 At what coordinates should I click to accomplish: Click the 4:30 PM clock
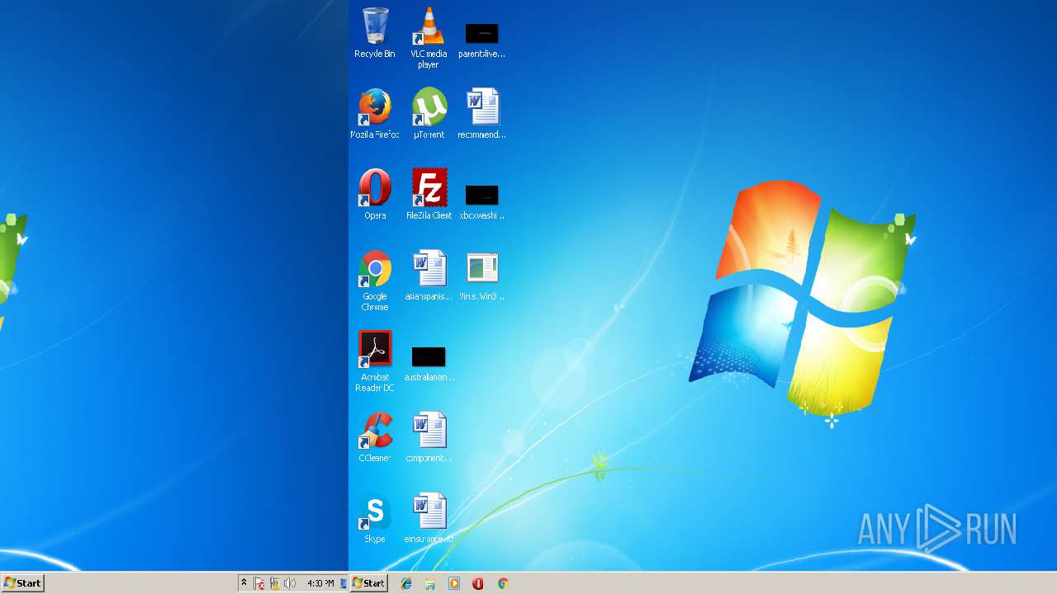(x=320, y=583)
